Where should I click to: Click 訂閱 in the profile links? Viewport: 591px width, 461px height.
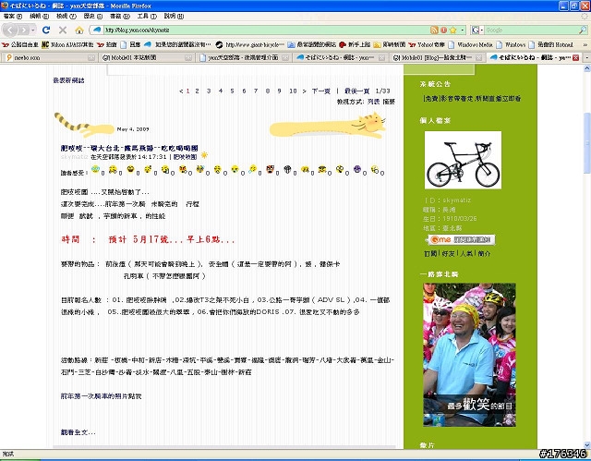point(430,253)
